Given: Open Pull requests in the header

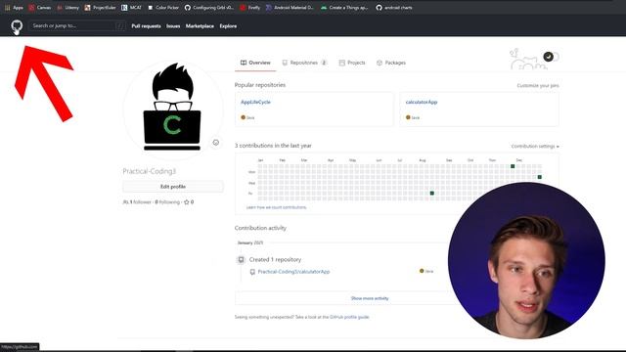Looking at the screenshot, I should coord(146,26).
